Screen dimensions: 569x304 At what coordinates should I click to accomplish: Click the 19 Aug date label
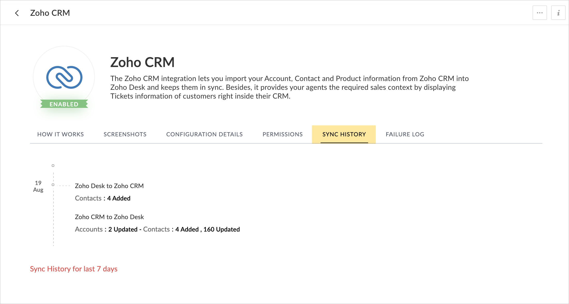38,186
